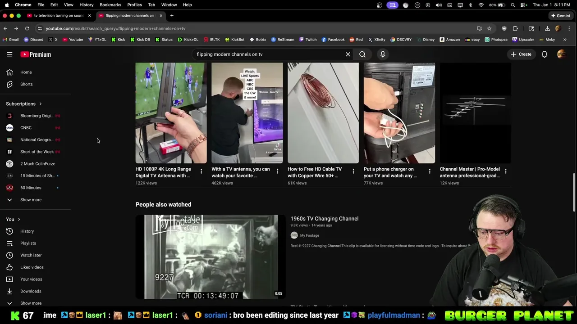Open the copper wire coil short thumbnail
577x324 pixels.
point(323,113)
